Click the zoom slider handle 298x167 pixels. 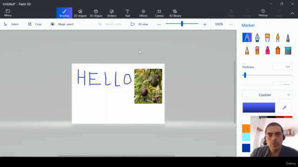tap(182, 24)
